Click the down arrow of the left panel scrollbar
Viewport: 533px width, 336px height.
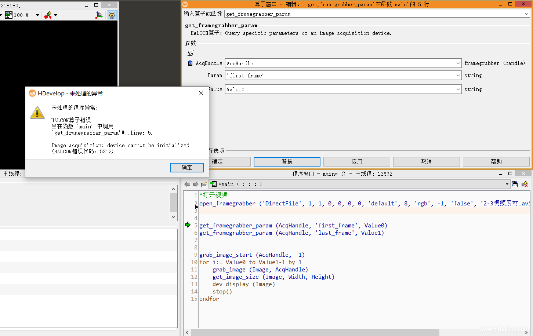174,217
